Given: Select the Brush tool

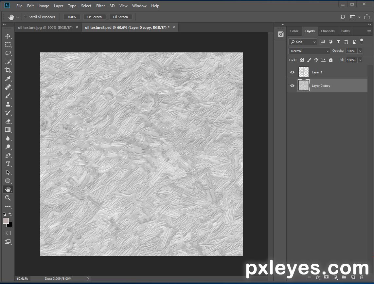Looking at the screenshot, I should [x=8, y=96].
